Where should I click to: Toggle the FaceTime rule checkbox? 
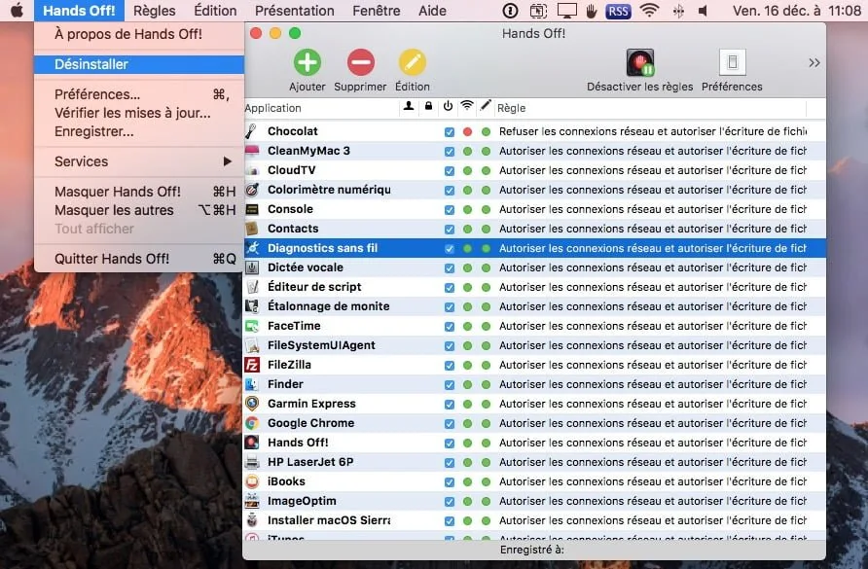click(449, 327)
